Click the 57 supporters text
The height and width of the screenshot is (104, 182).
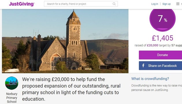tap(177, 45)
